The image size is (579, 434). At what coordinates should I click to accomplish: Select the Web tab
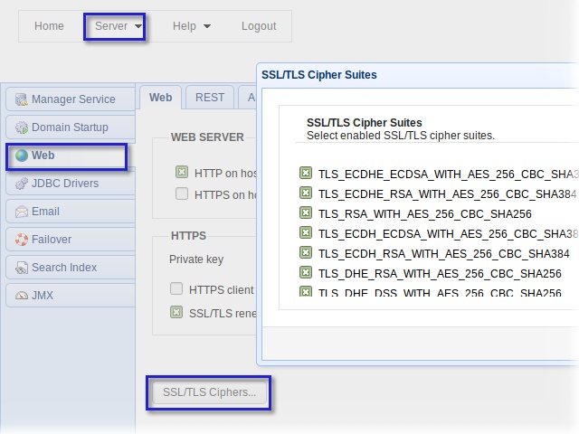point(160,98)
